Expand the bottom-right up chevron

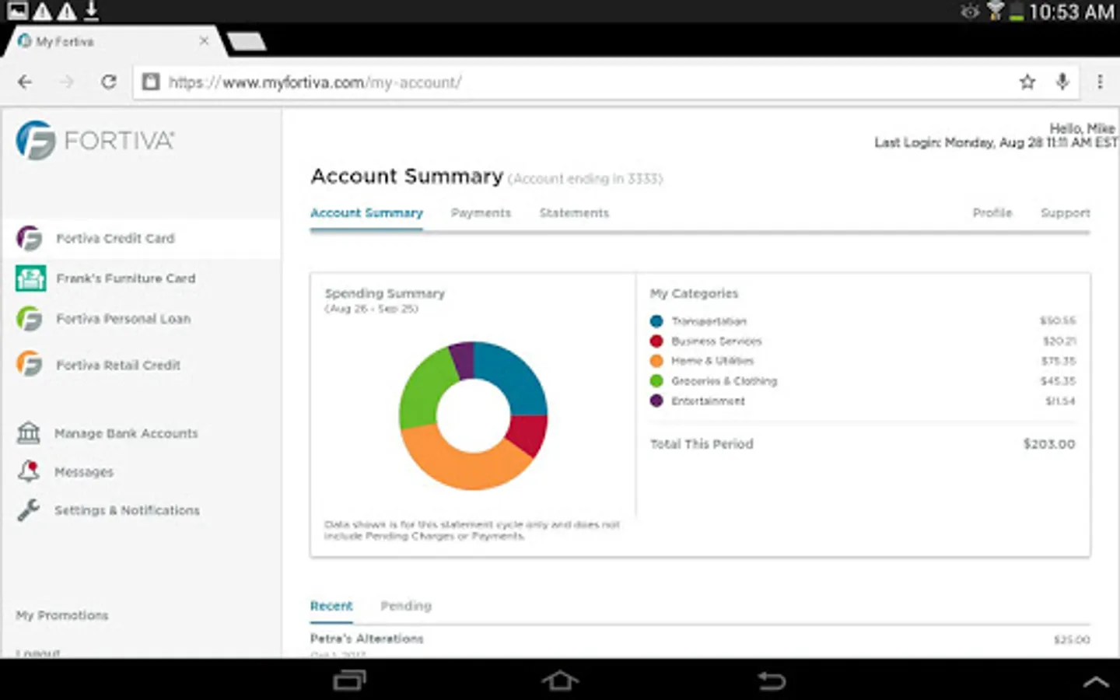click(1096, 682)
